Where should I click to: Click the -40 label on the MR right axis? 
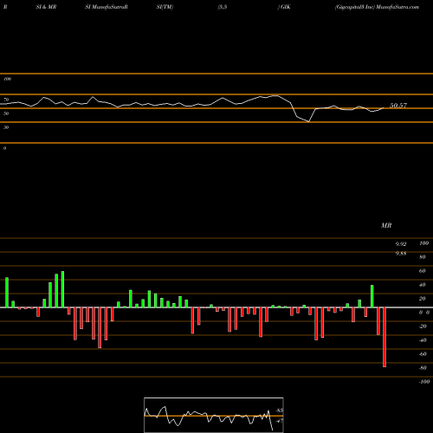coord(423,340)
